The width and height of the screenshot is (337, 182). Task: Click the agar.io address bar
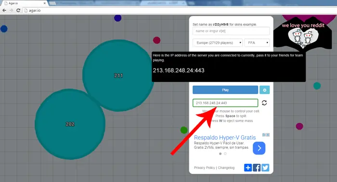(180, 10)
